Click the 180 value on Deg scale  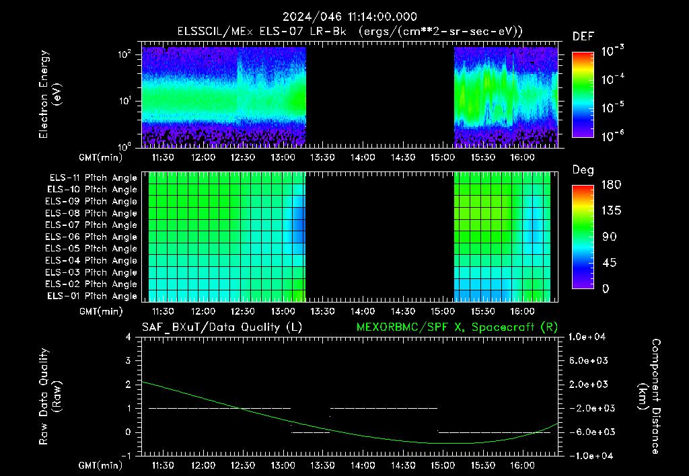(x=611, y=185)
